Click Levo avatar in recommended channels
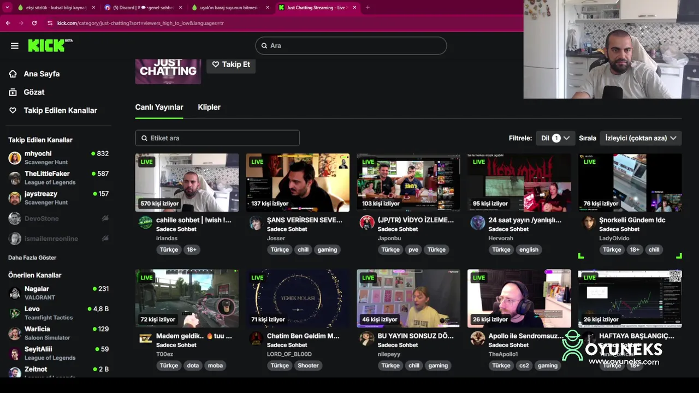 [15, 313]
